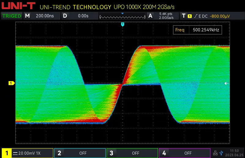
Task: Click the date and time display
Action: 235,153
